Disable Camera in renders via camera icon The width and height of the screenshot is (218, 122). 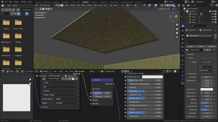(x=215, y=14)
